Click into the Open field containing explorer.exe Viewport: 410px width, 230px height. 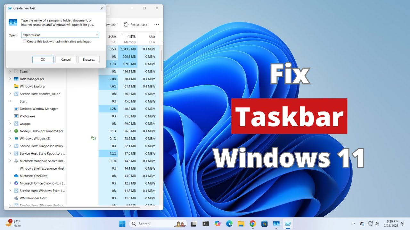60,35
